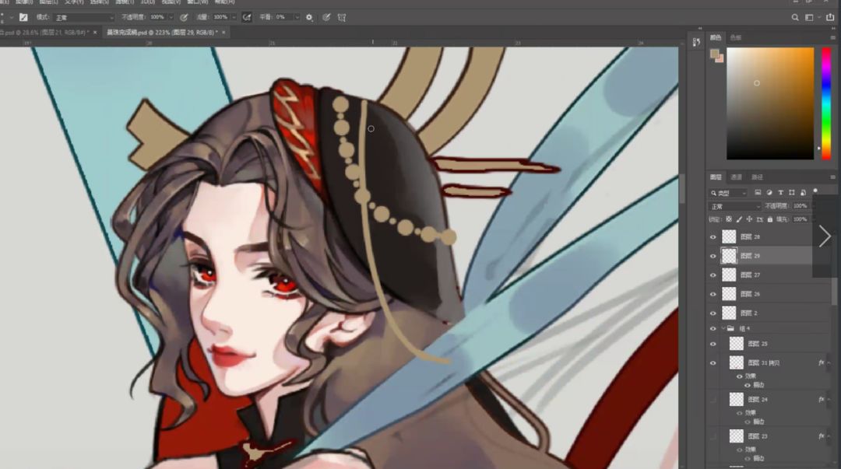This screenshot has height=469, width=841.
Task: Filter layers by type (T) icon
Action: (x=780, y=192)
